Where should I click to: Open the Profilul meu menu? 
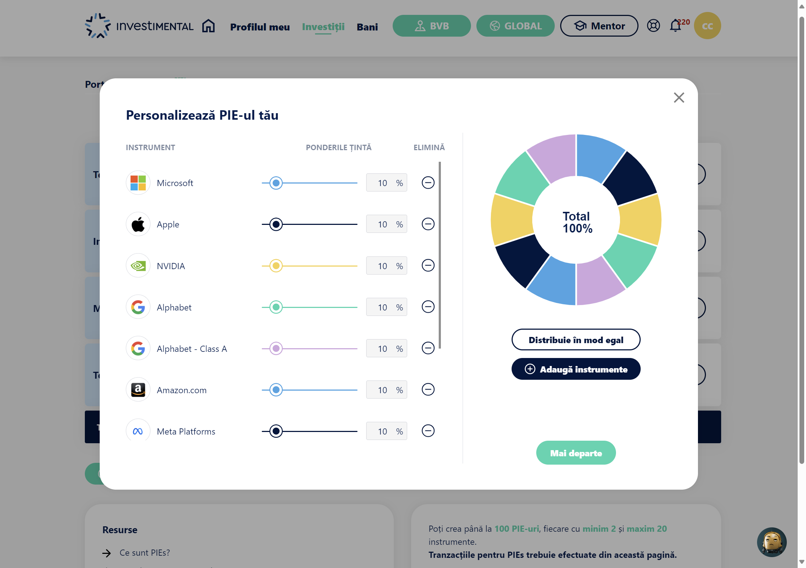click(x=260, y=27)
